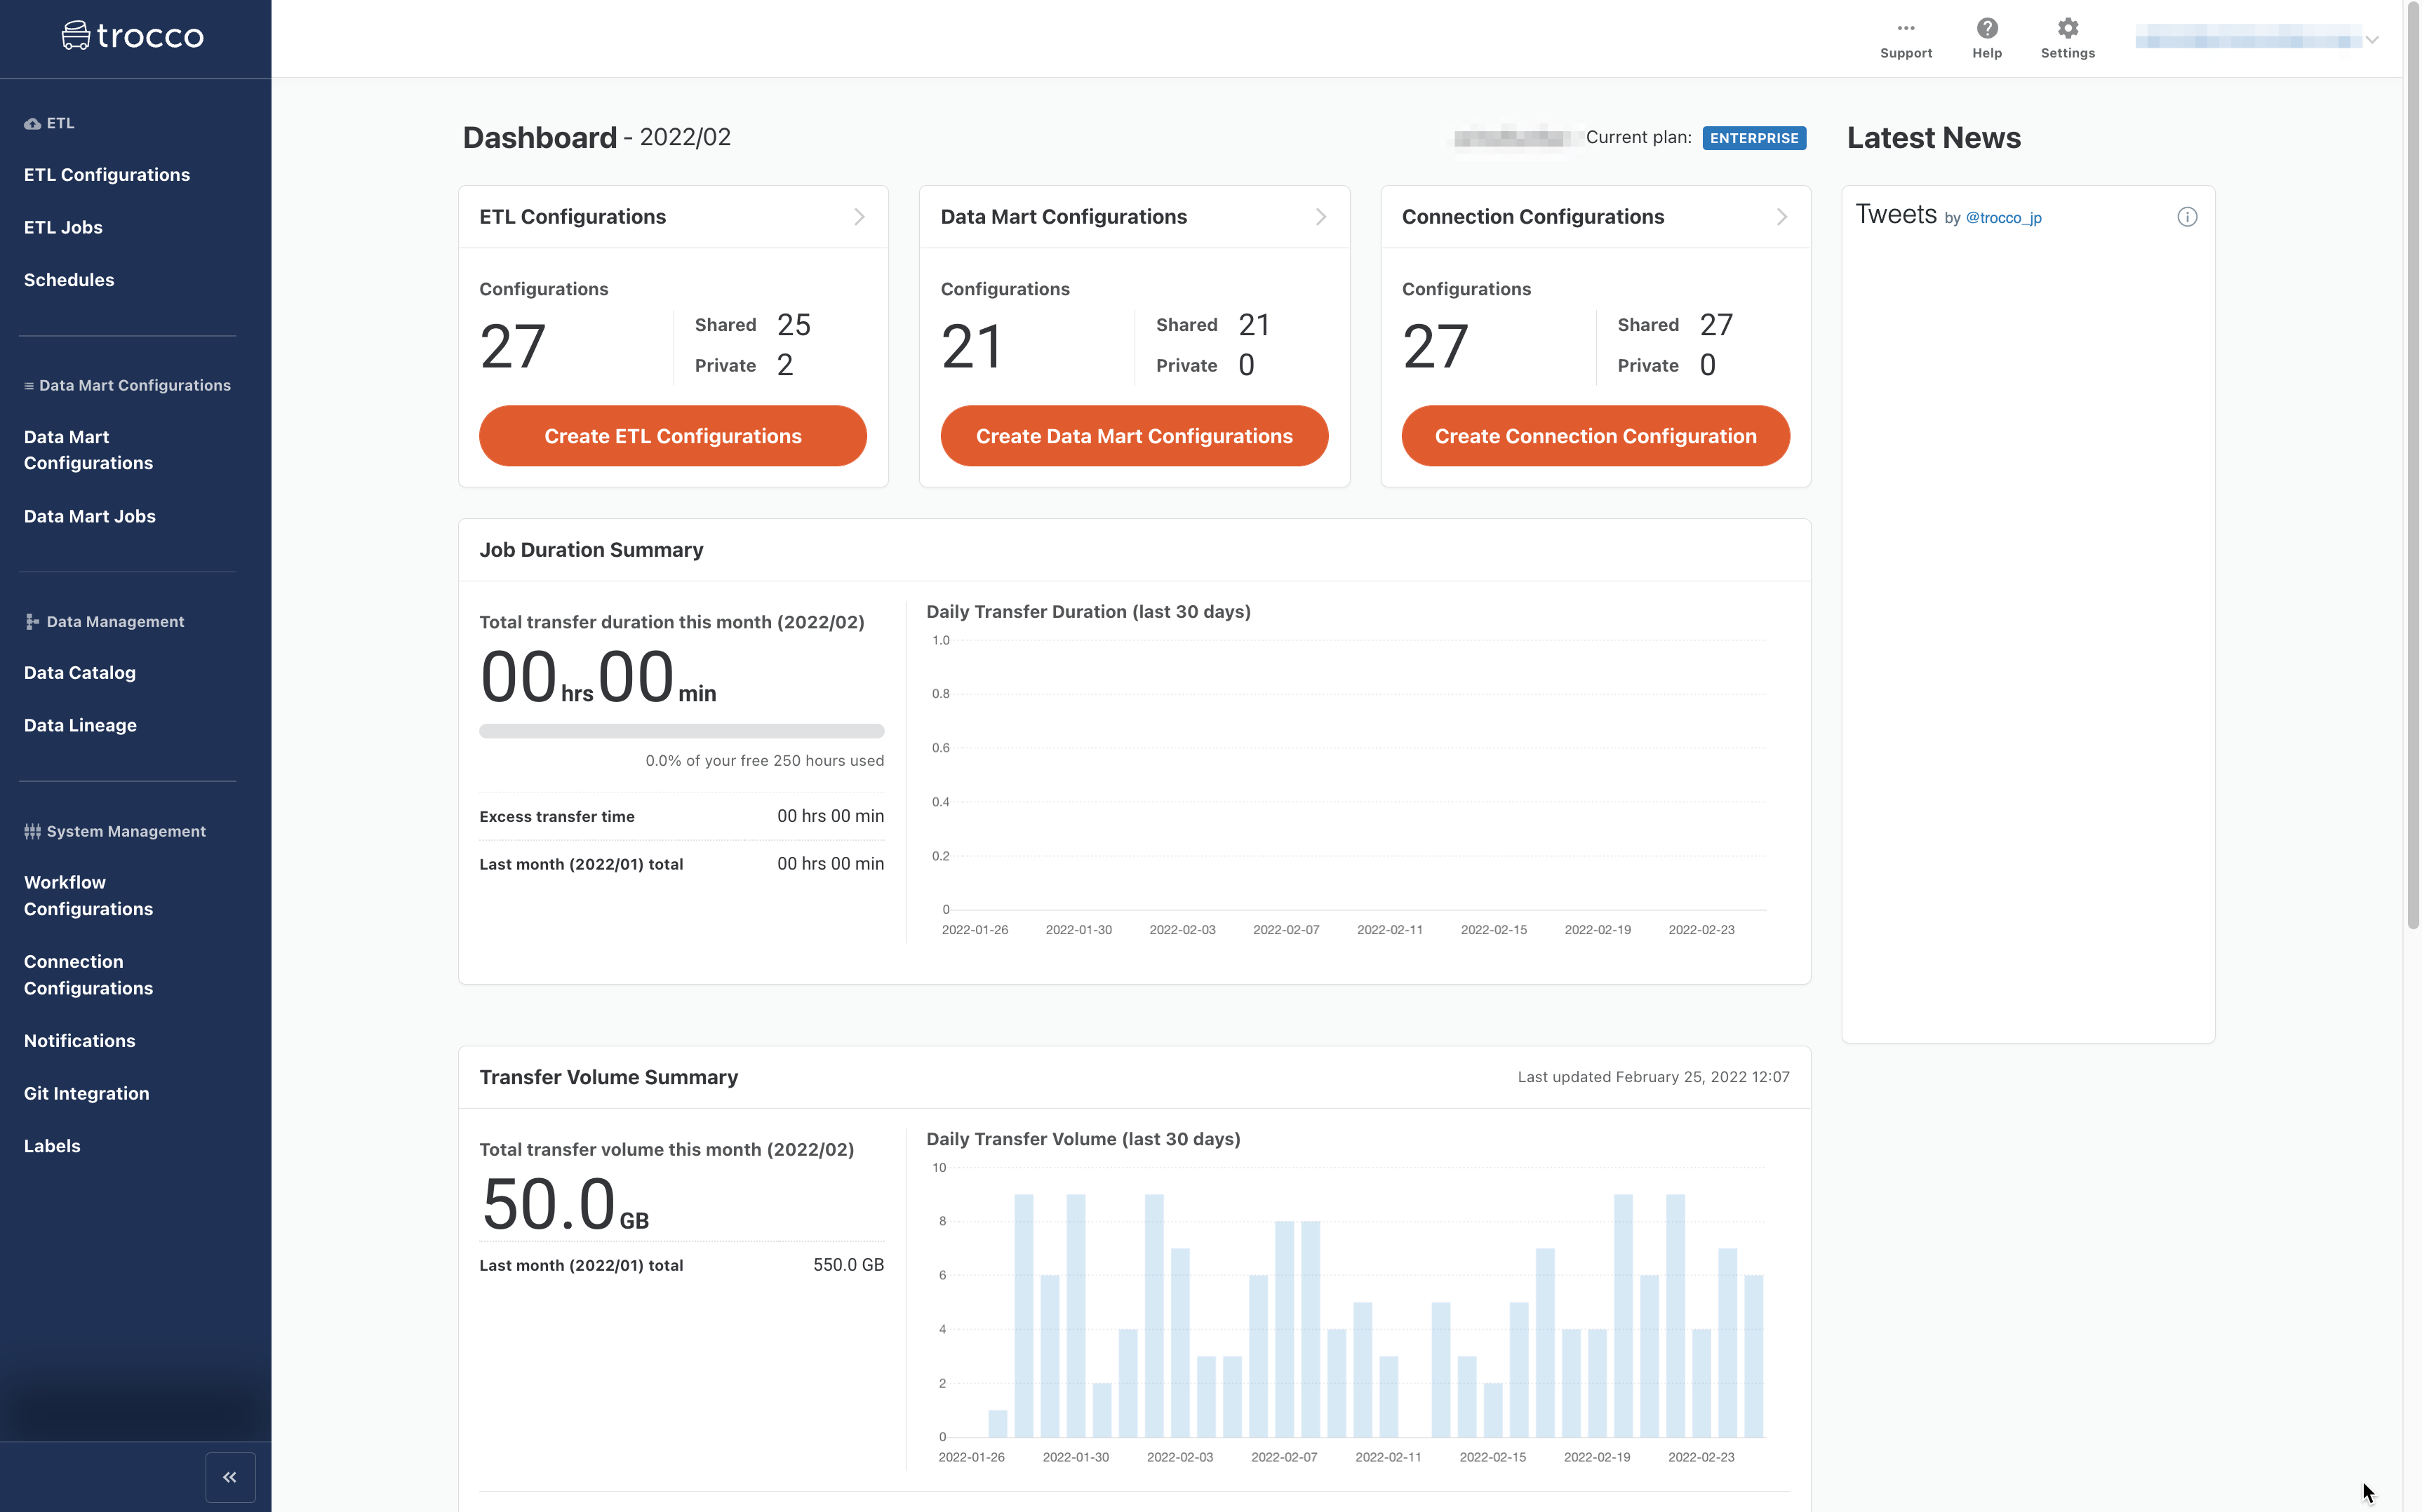Click Create Connection Configuration button
2422x1512 pixels.
tap(1595, 436)
